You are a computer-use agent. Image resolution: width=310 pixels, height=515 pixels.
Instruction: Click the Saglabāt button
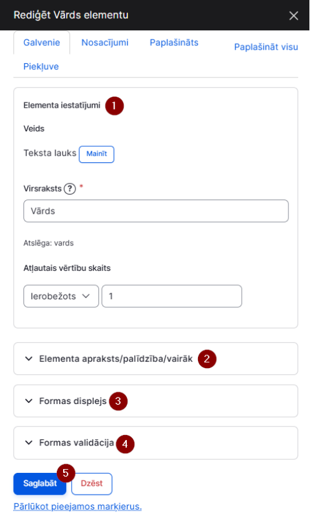(x=40, y=484)
